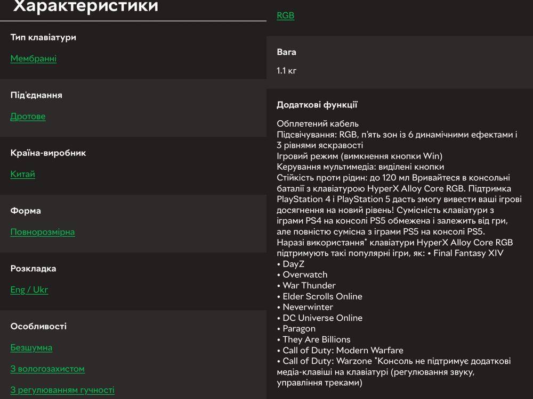Click the Вага section title
Image resolution: width=533 pixels, height=399 pixels.
[x=286, y=52]
